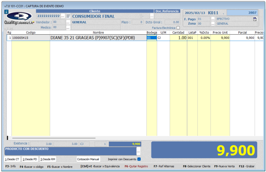The image size is (266, 172).
Task: Click quantity cell 1.00
Action: [178, 38]
